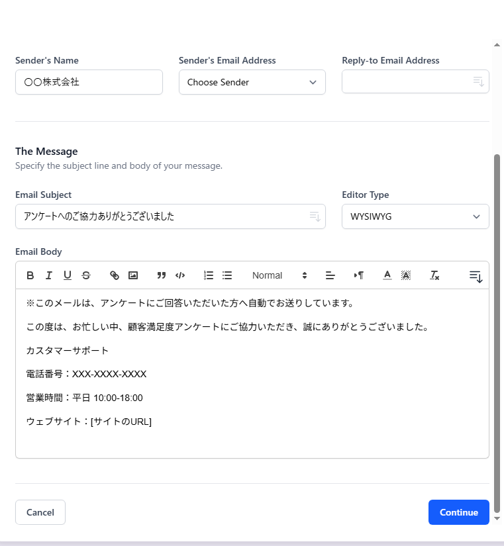The height and width of the screenshot is (546, 504).
Task: Apply numbered list formatting
Action: [x=209, y=275]
